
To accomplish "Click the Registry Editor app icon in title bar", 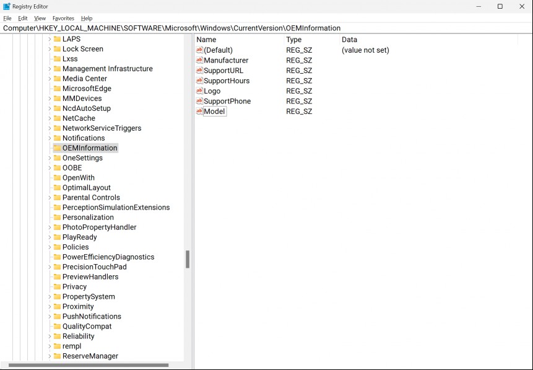I will pyautogui.click(x=6, y=6).
